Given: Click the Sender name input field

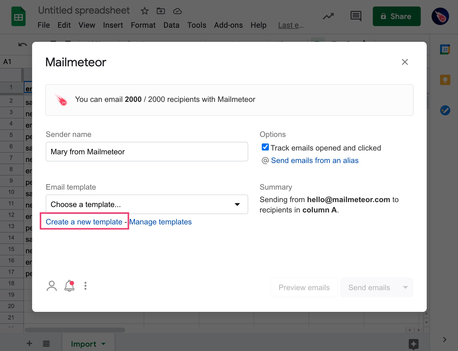Looking at the screenshot, I should tap(147, 152).
